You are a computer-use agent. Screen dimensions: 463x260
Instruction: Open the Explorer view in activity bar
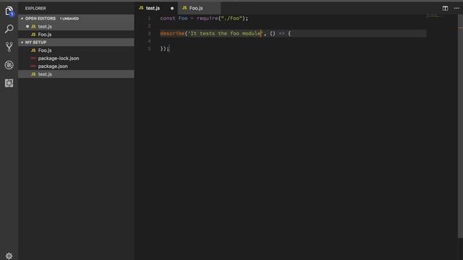point(9,11)
